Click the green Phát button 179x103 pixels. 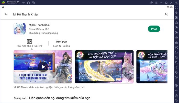154,29
